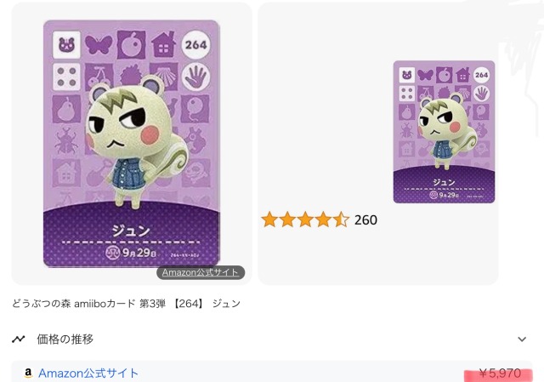This screenshot has width=544, height=382.
Task: Click the open hand icon on large card
Action: coord(195,77)
